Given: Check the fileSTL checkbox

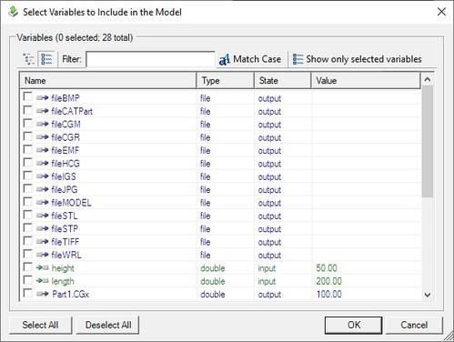Looking at the screenshot, I should (x=27, y=215).
